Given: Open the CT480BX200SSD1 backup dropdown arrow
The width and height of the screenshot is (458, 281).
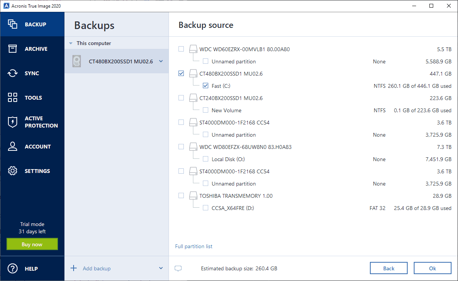Looking at the screenshot, I should [161, 61].
